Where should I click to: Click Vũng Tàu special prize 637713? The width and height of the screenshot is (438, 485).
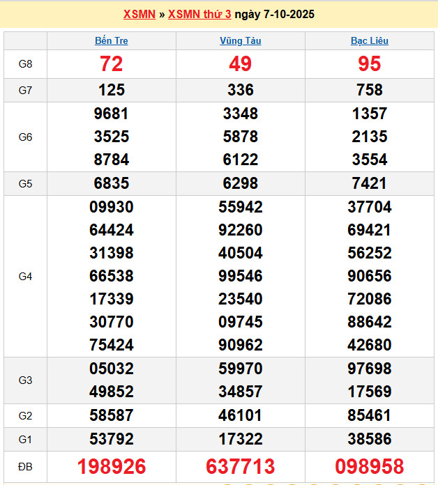tap(240, 466)
